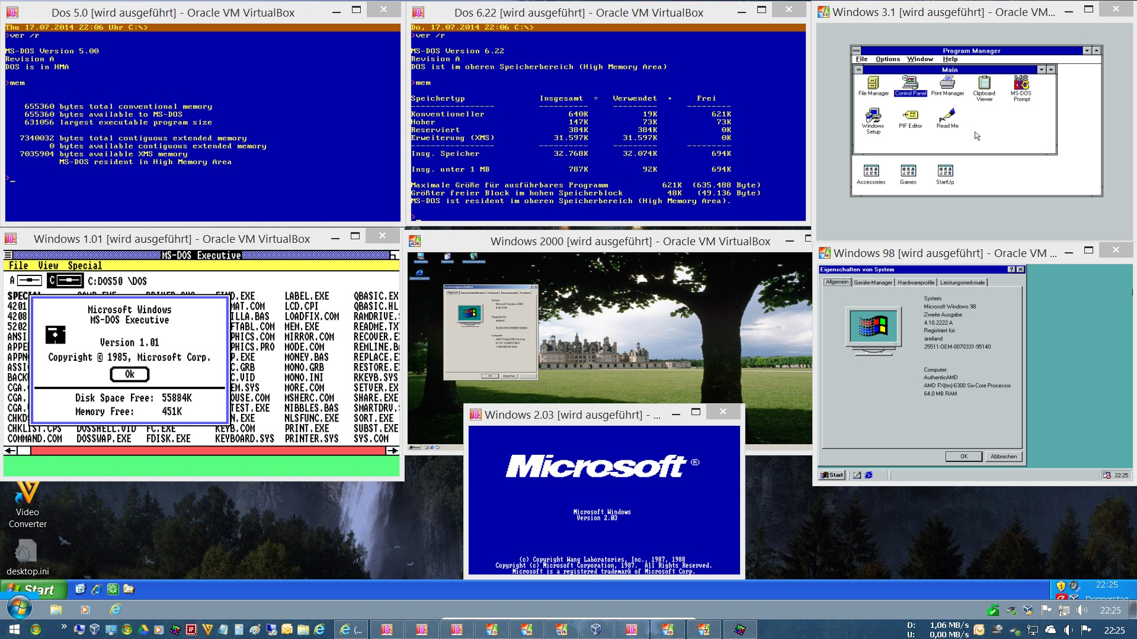Select LOADFIX.COM in the file list
1137x639 pixels.
312,317
